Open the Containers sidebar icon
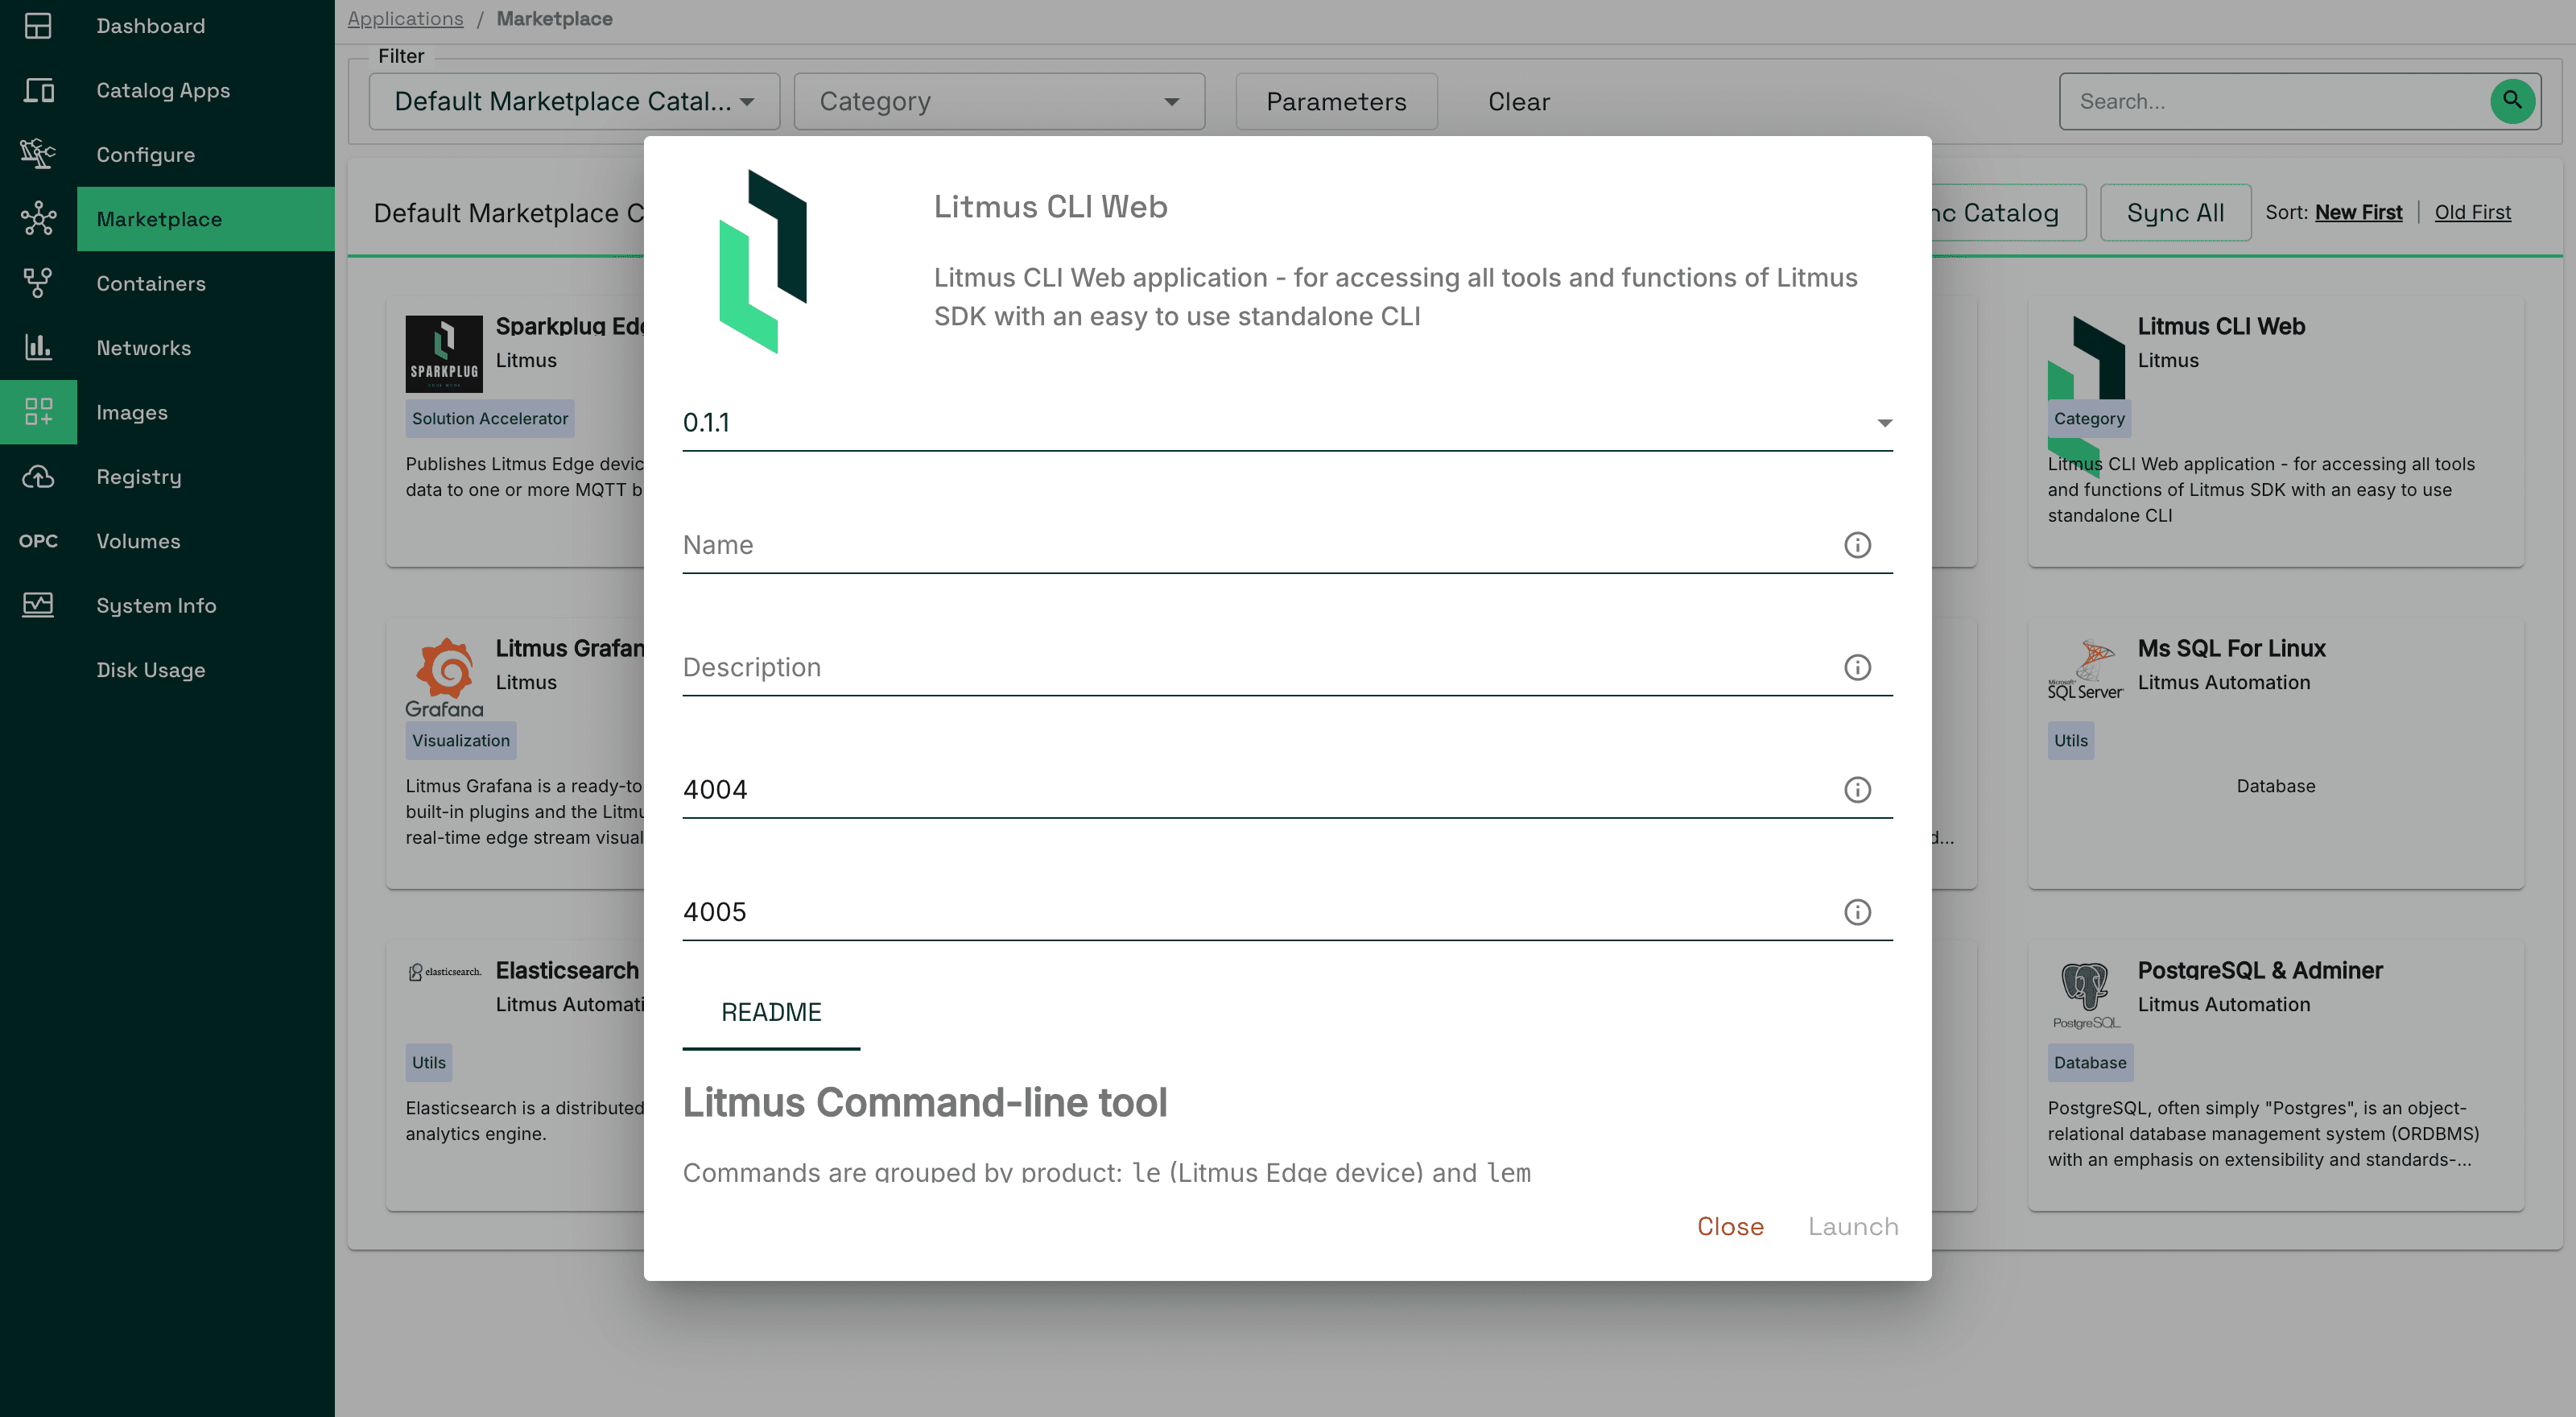The height and width of the screenshot is (1417, 2576). pyautogui.click(x=38, y=283)
